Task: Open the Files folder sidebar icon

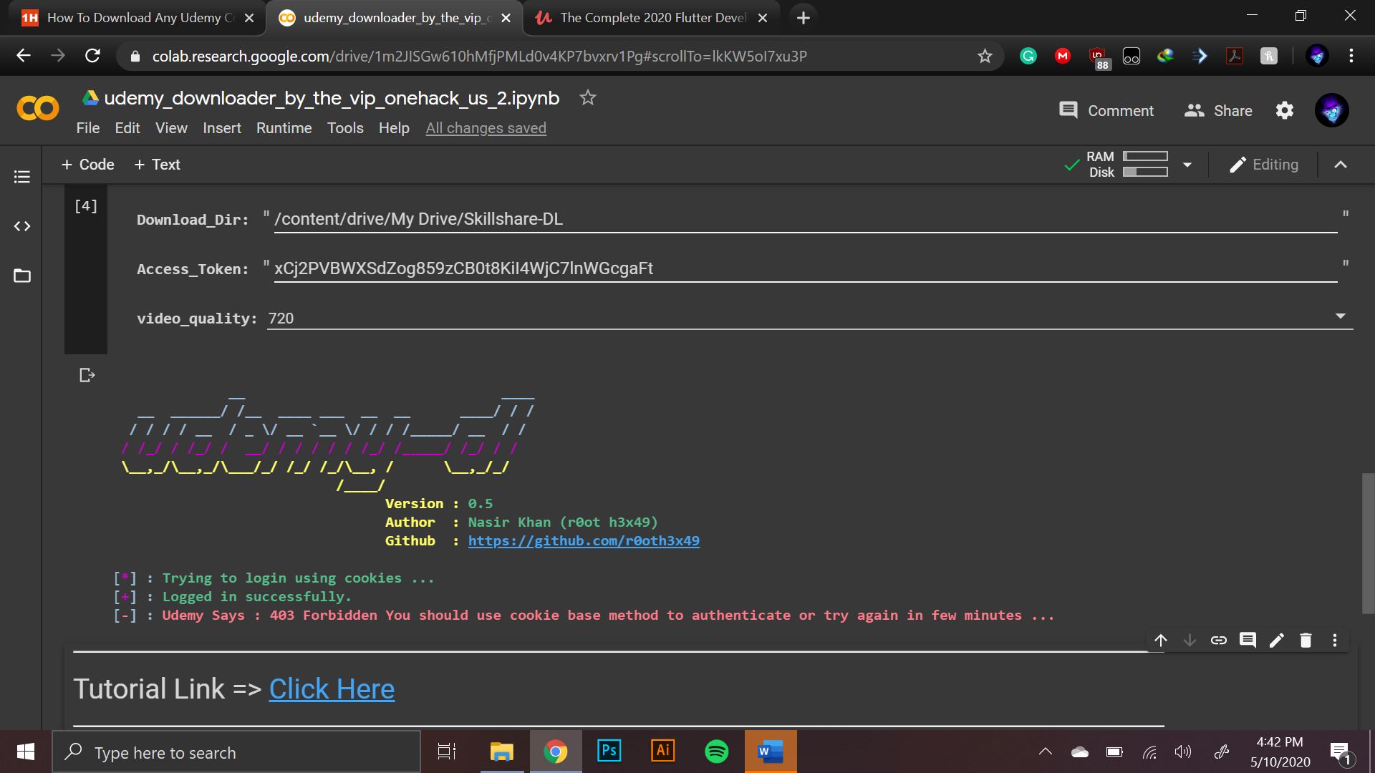Action: coord(22,276)
